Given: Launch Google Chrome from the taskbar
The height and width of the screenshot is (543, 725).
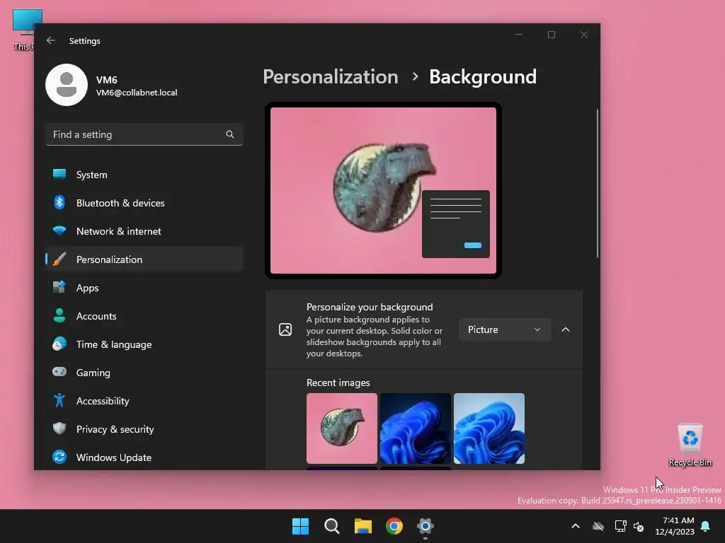Looking at the screenshot, I should point(394,526).
